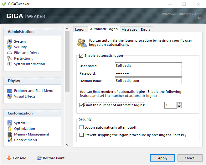The image size is (206, 165).
Task: Click the Context Menu pencil icon
Action: (x=10, y=140)
